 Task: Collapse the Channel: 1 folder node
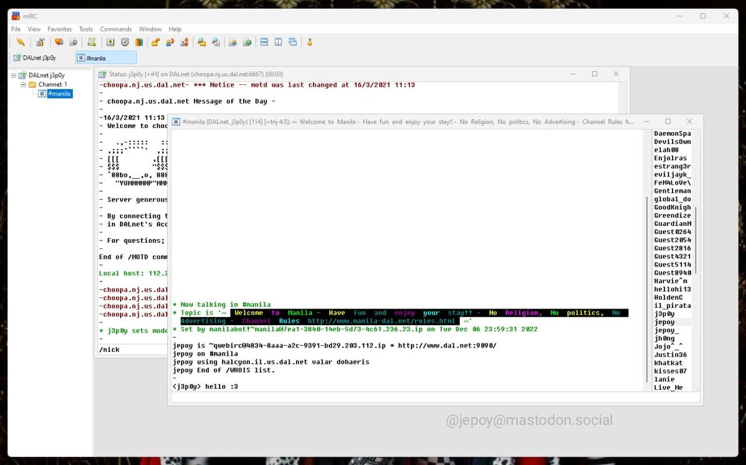pyautogui.click(x=24, y=84)
